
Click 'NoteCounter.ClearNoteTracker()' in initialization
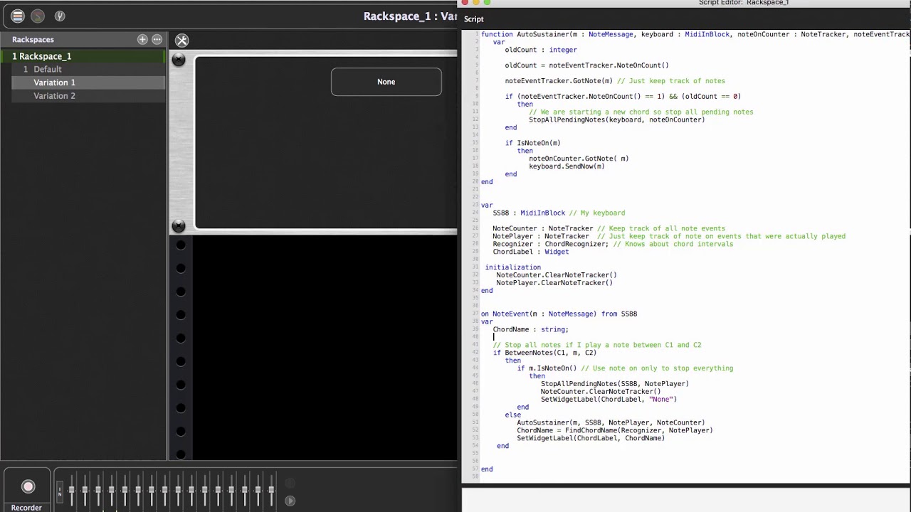point(557,275)
